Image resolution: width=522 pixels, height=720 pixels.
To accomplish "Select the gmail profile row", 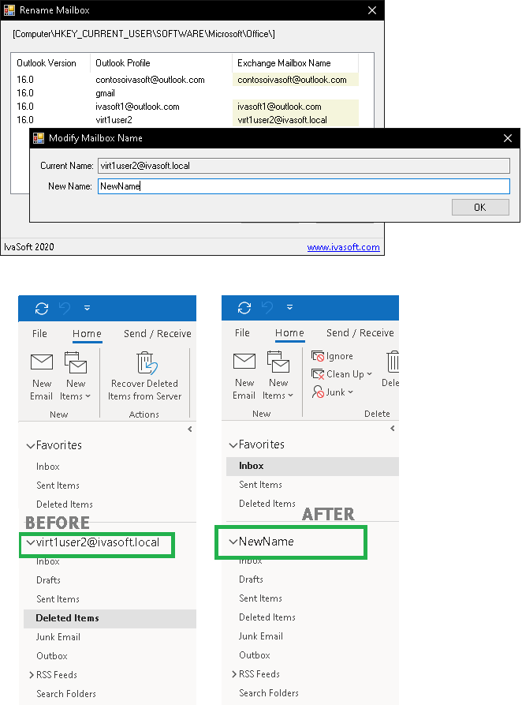I will click(187, 93).
